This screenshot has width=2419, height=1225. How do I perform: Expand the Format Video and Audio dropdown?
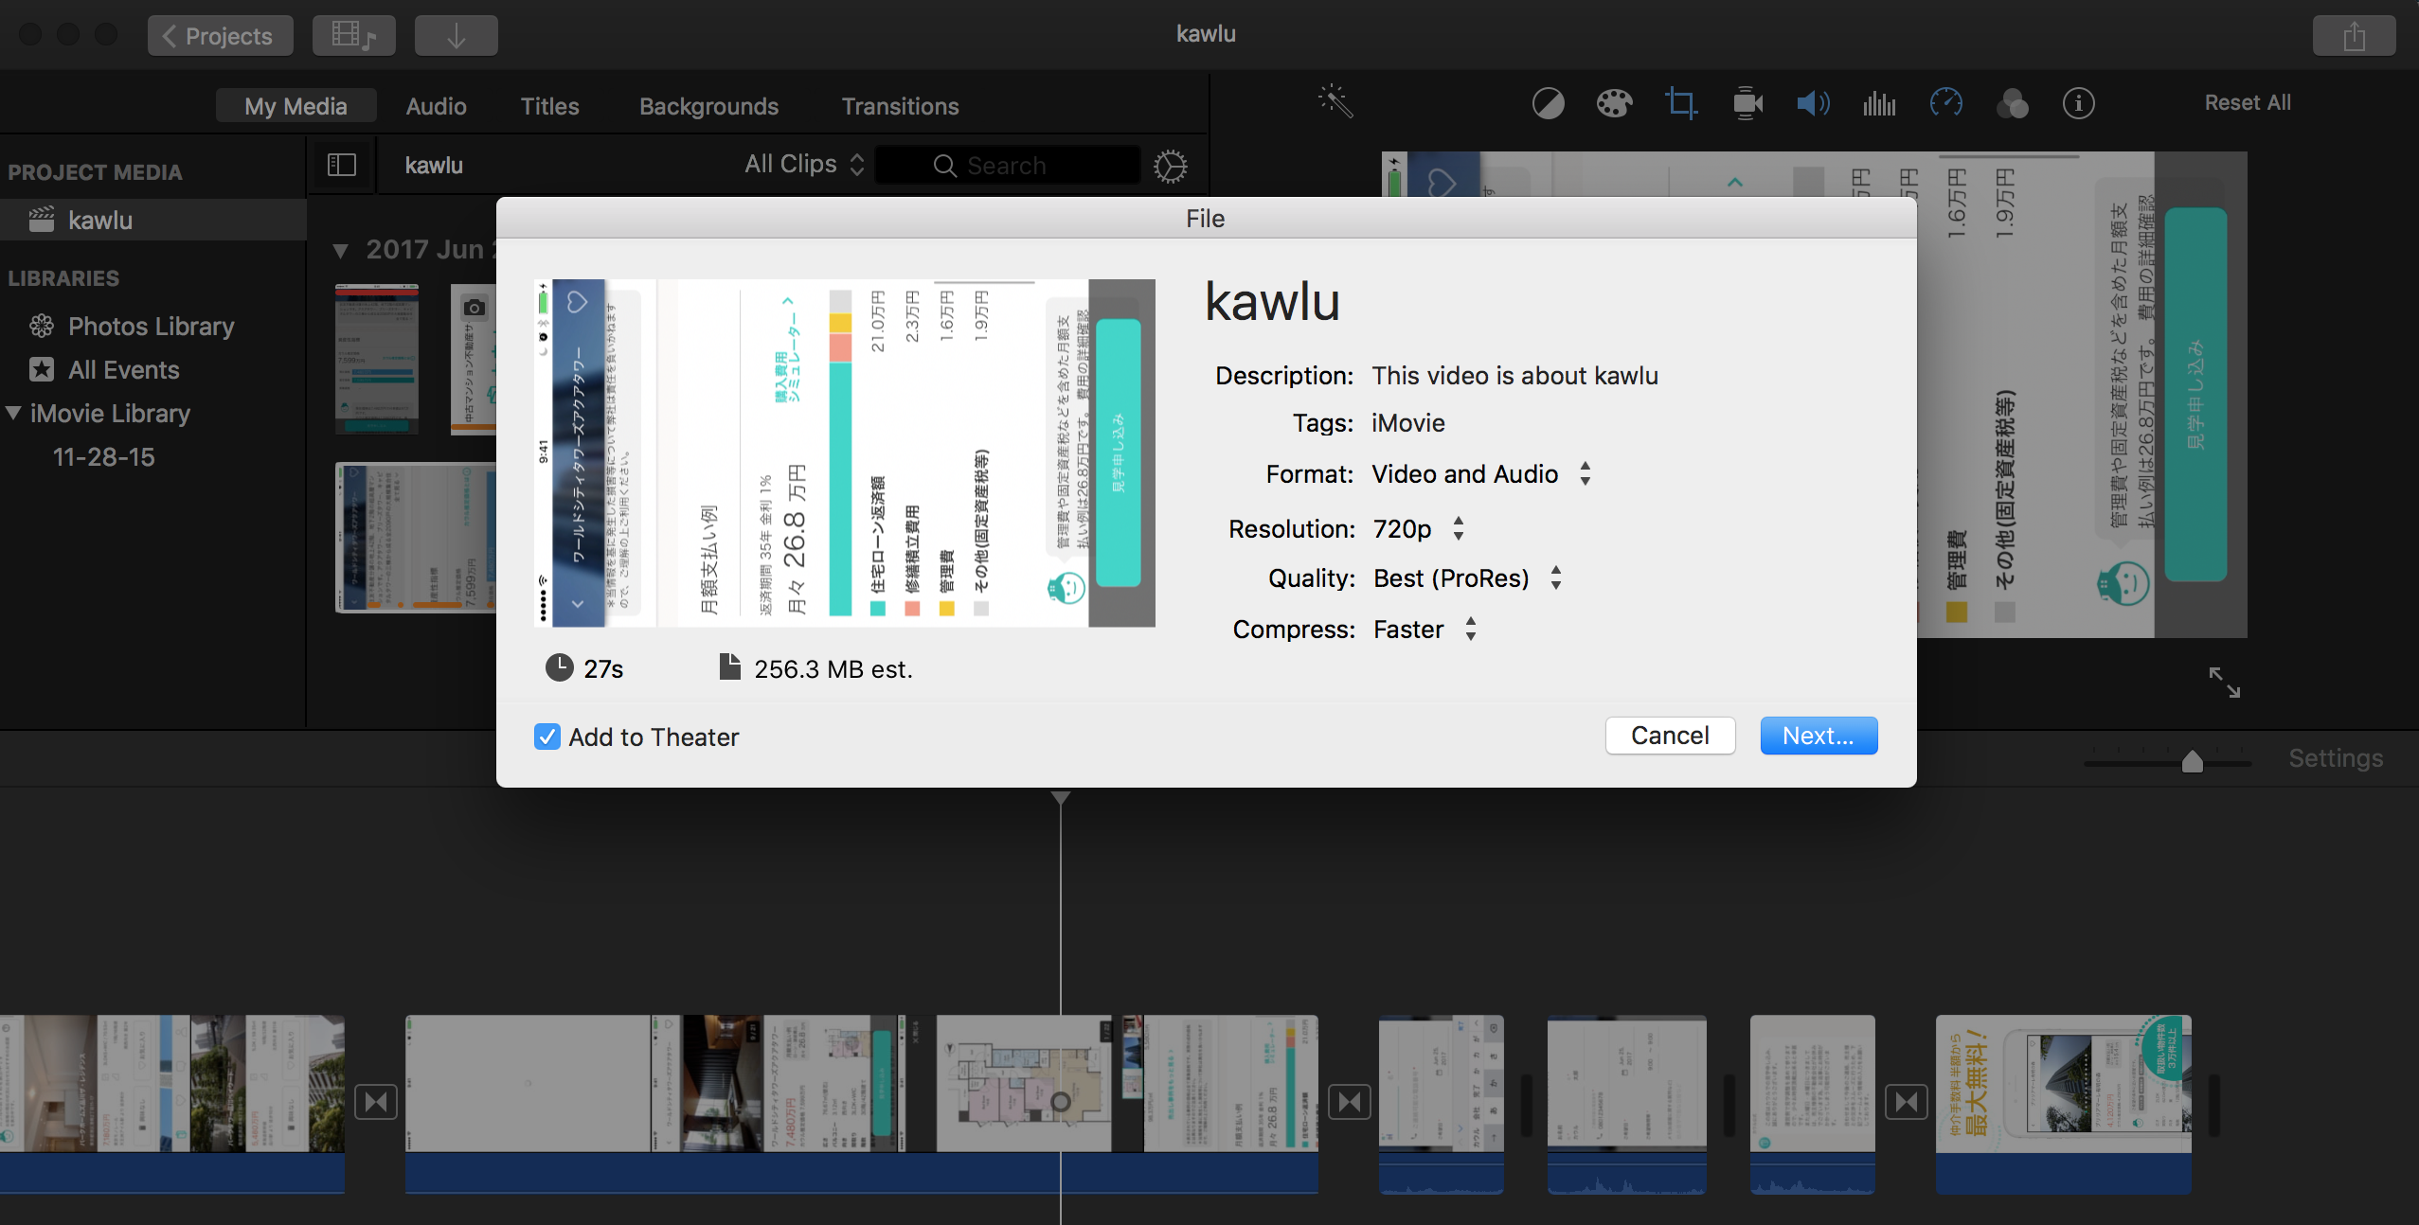[1479, 471]
